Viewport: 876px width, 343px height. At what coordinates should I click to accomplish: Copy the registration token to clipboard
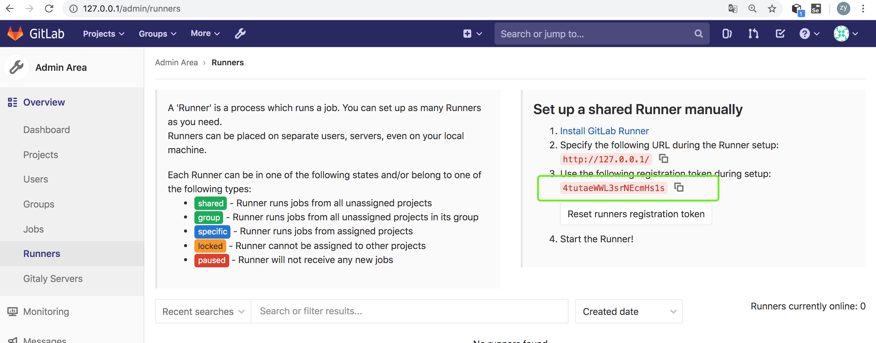click(x=679, y=187)
